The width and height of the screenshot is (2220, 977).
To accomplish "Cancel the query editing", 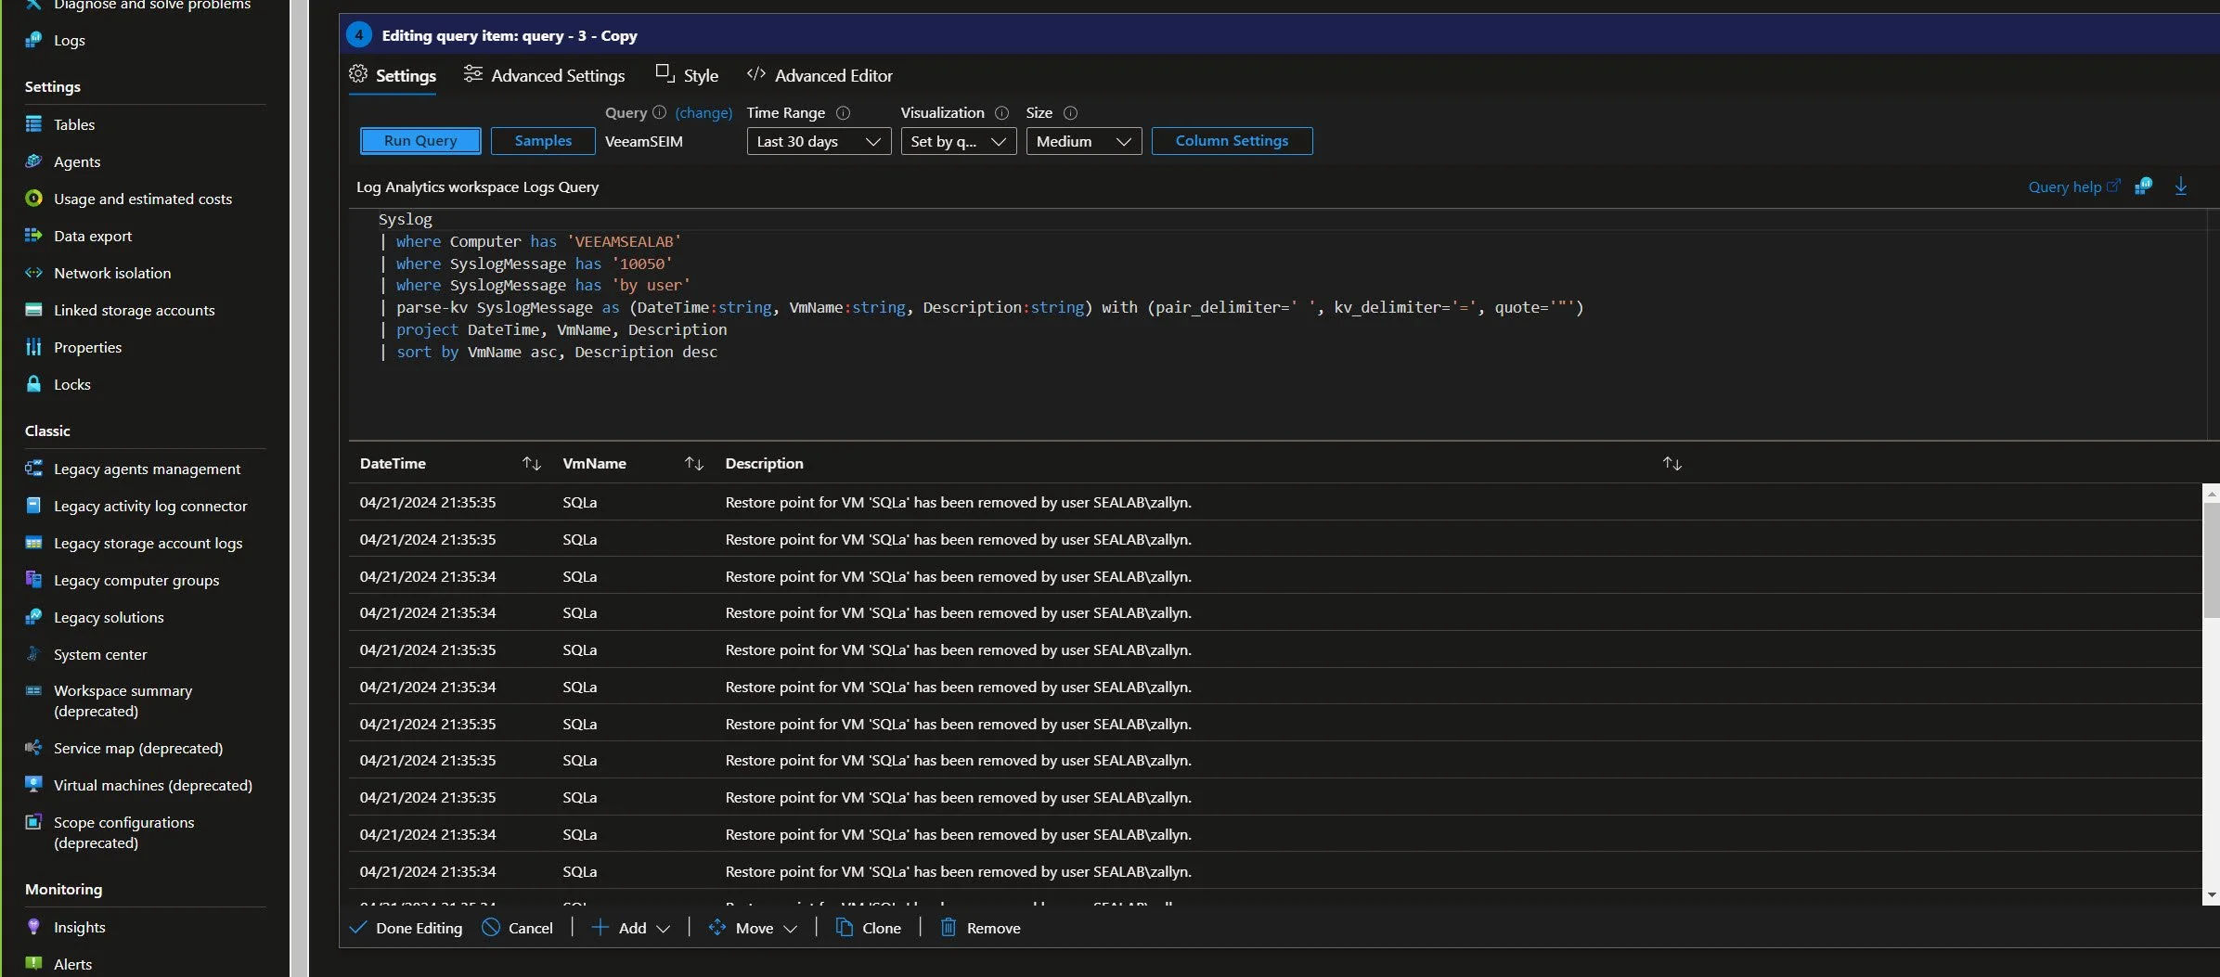I will pos(518,928).
